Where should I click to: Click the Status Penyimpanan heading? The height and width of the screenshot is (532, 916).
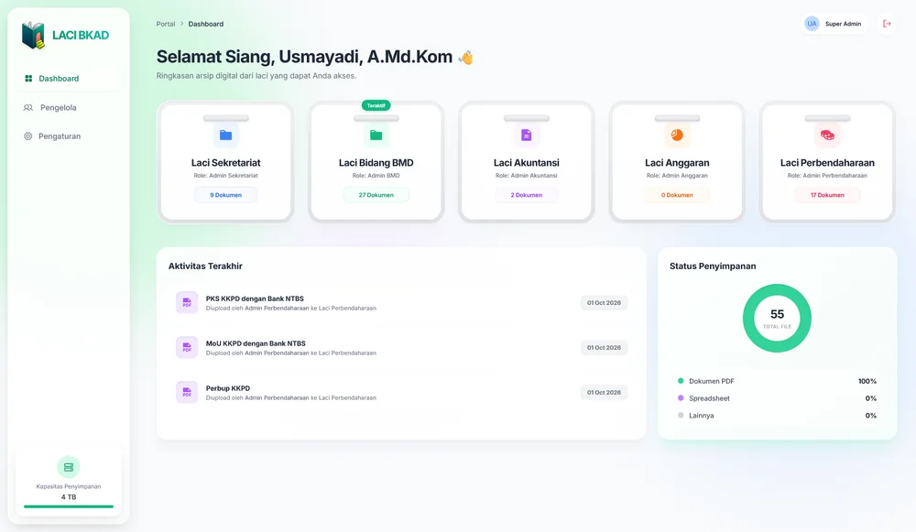713,266
